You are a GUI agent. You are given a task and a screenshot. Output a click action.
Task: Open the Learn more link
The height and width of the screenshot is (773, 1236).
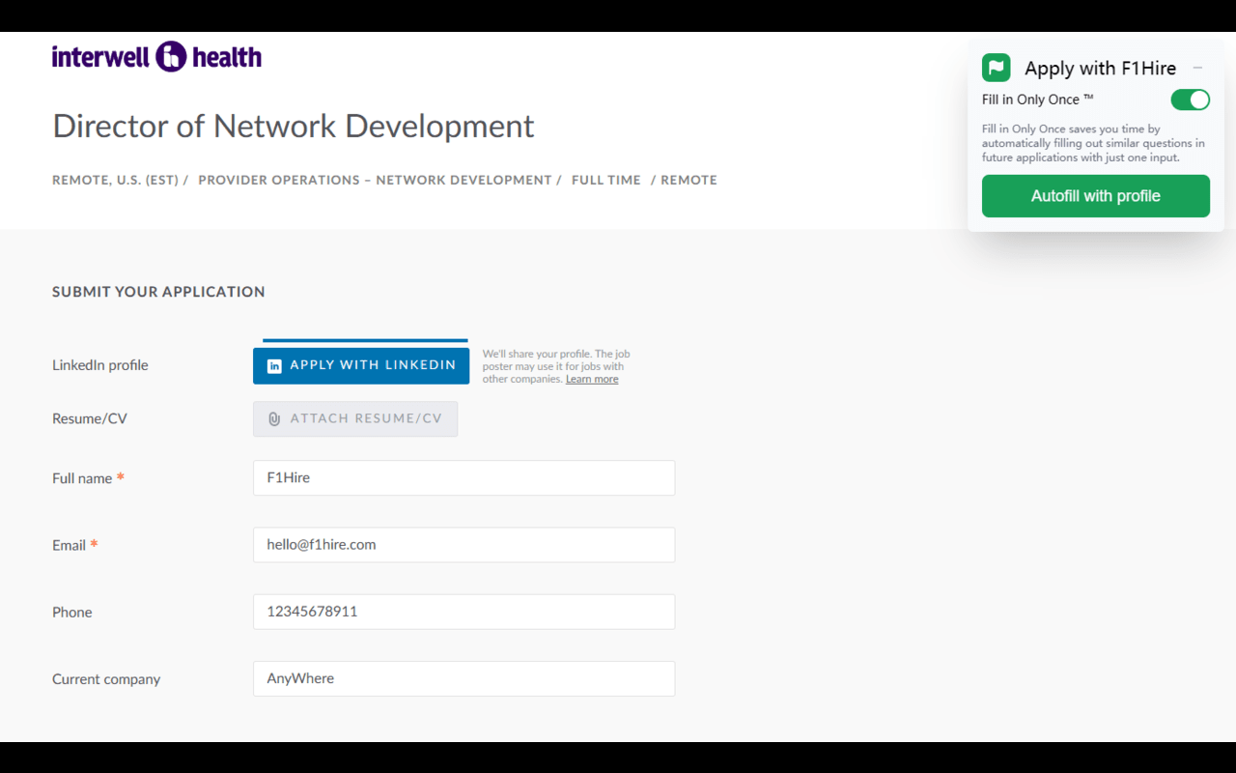tap(592, 379)
